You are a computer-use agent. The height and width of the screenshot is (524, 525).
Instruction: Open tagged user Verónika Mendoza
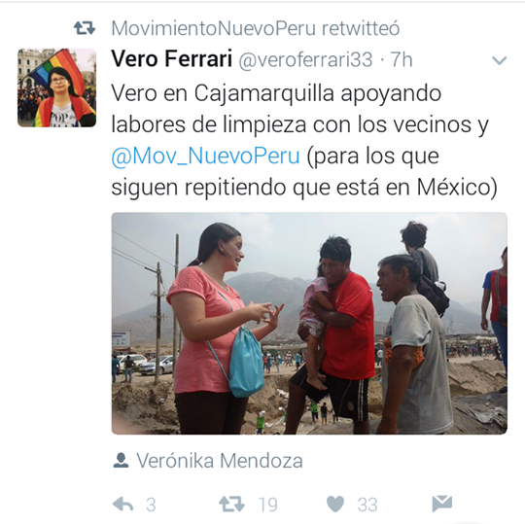coord(220,461)
